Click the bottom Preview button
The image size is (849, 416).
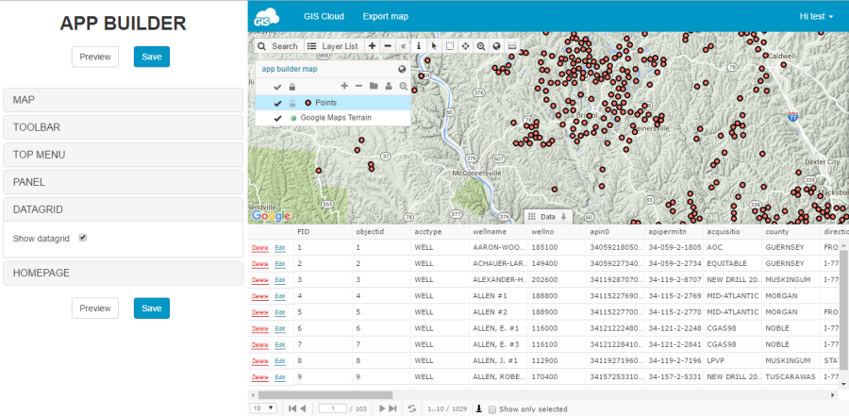[95, 308]
